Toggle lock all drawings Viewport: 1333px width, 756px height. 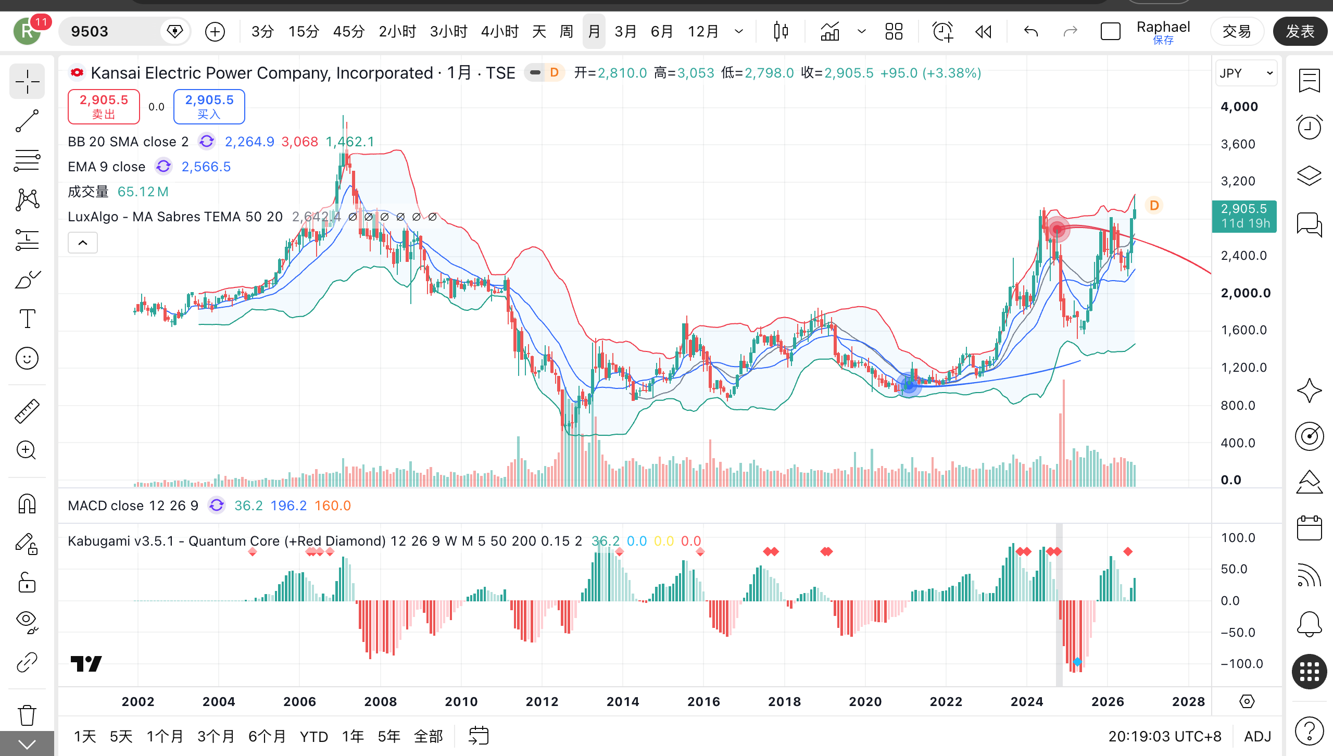27,583
